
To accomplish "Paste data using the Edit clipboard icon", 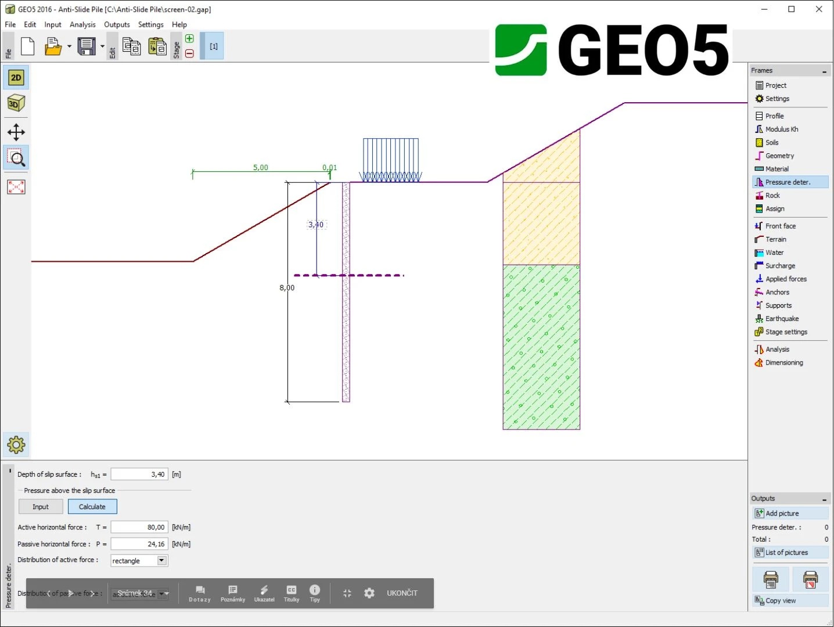I will 157,46.
